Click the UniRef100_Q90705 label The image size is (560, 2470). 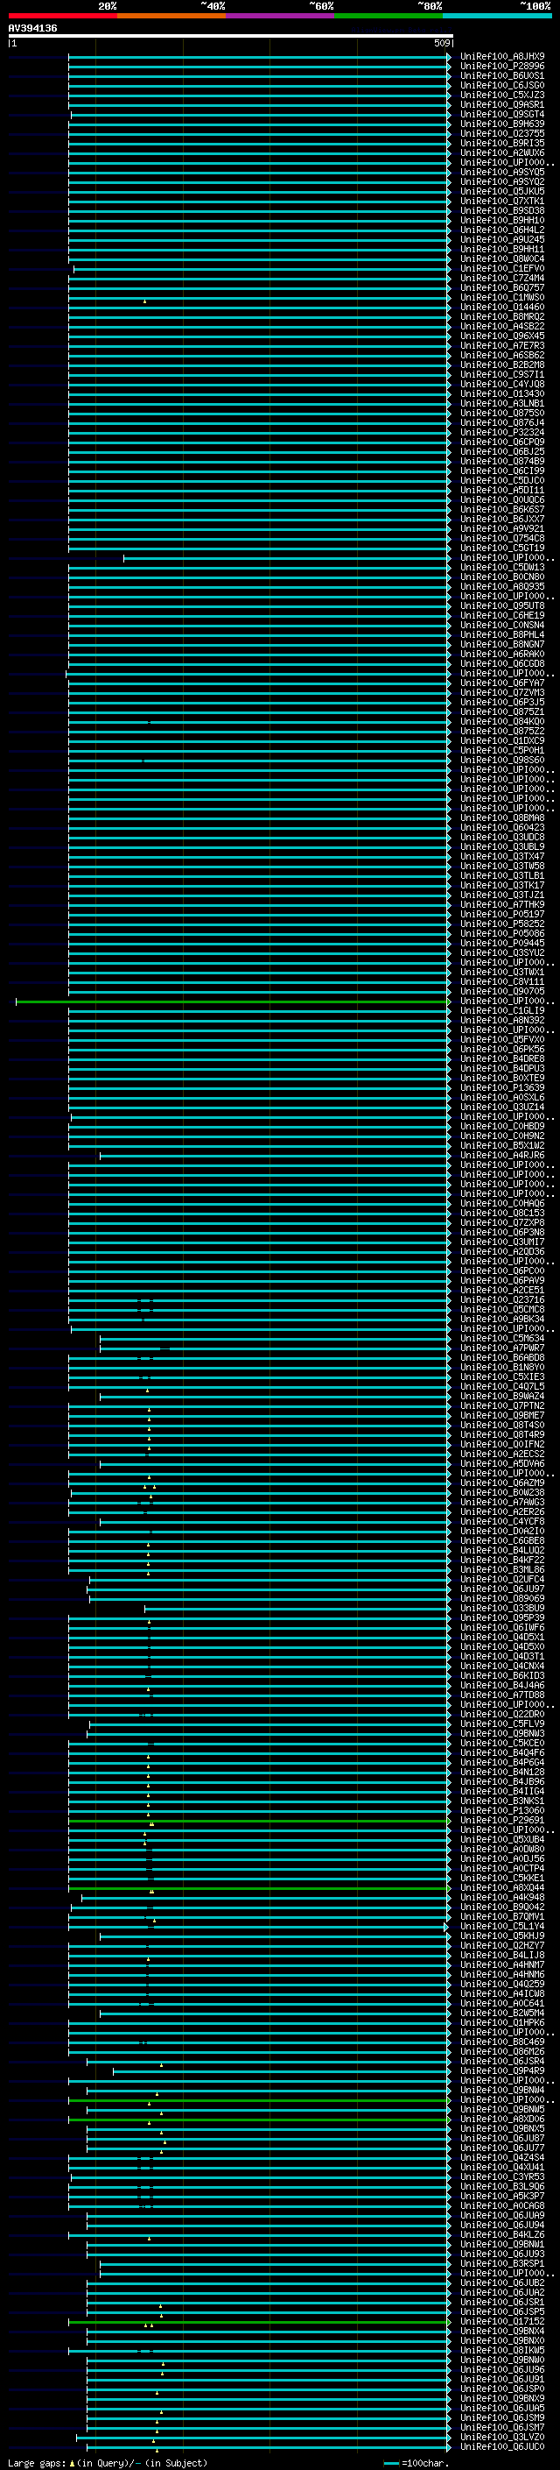501,992
